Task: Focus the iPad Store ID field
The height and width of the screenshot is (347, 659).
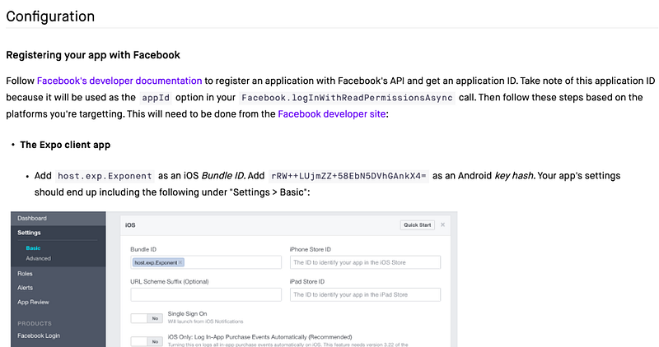Action: click(365, 294)
